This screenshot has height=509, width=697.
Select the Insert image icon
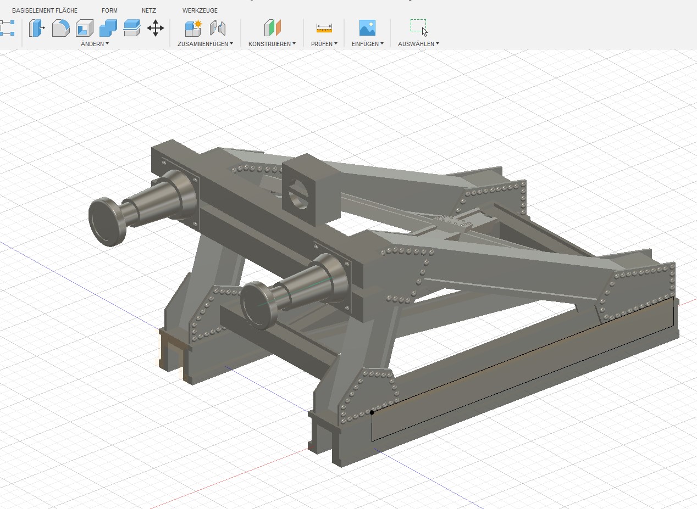[367, 28]
